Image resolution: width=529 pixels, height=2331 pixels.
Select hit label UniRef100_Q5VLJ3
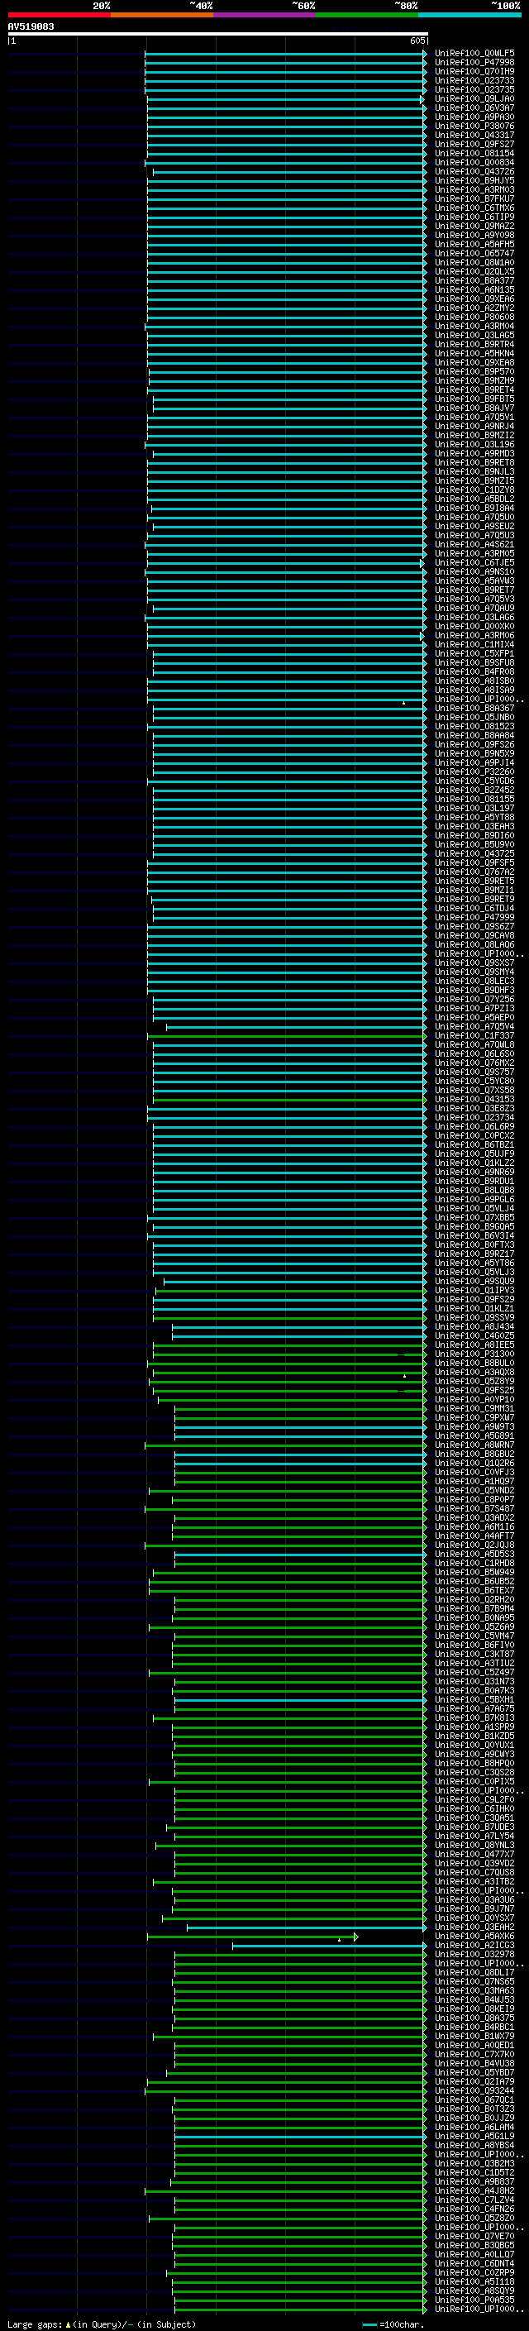474,1273
